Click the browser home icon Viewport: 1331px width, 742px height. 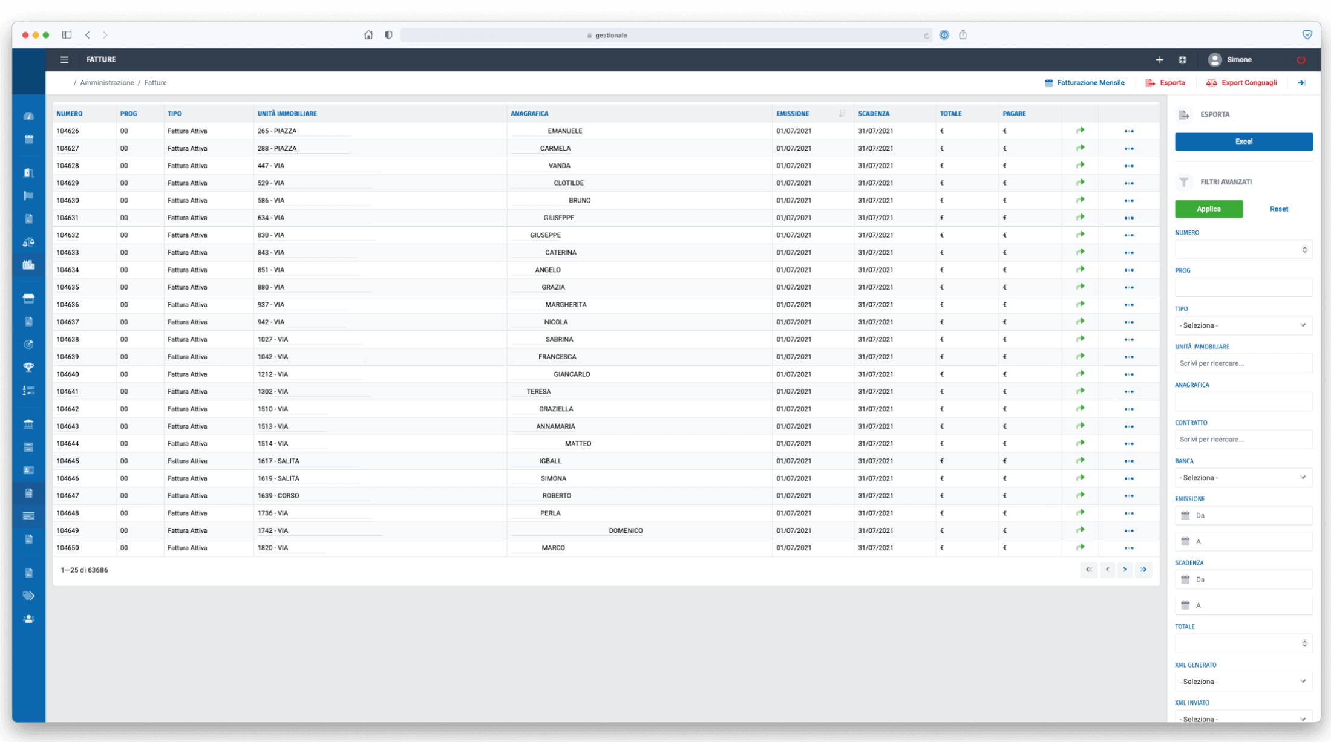(x=368, y=35)
